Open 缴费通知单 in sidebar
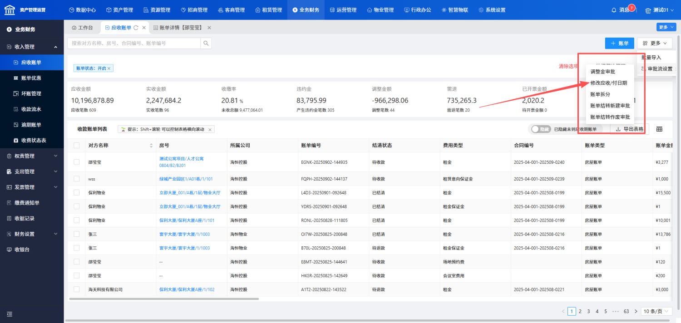This screenshot has height=323, width=681. tap(27, 203)
